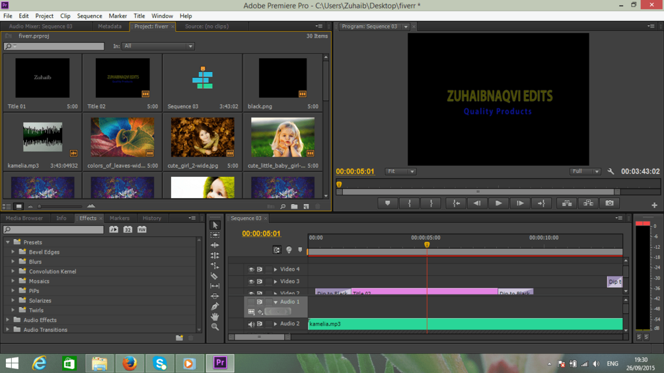Mute the Audio 2 track speaker
664x373 pixels.
pyautogui.click(x=251, y=324)
